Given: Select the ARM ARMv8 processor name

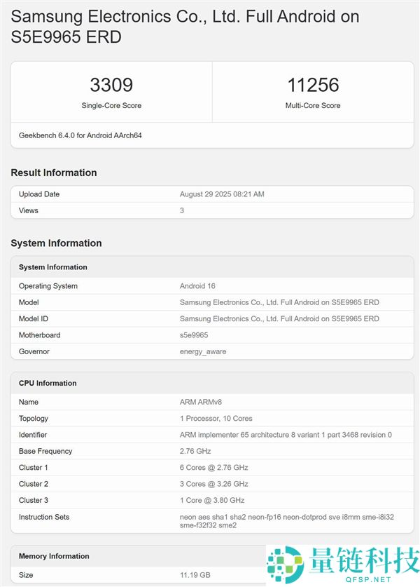Looking at the screenshot, I should (x=201, y=402).
